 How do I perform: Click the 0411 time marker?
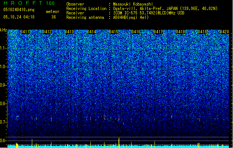[x=25, y=32]
